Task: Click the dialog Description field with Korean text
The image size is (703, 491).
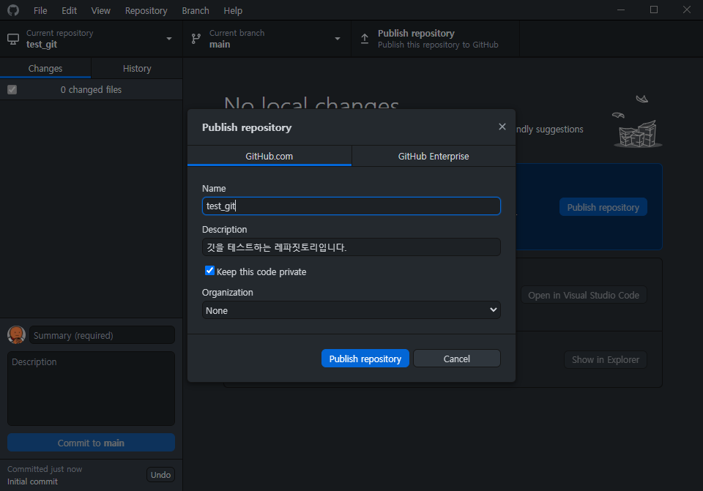Action: [351, 247]
